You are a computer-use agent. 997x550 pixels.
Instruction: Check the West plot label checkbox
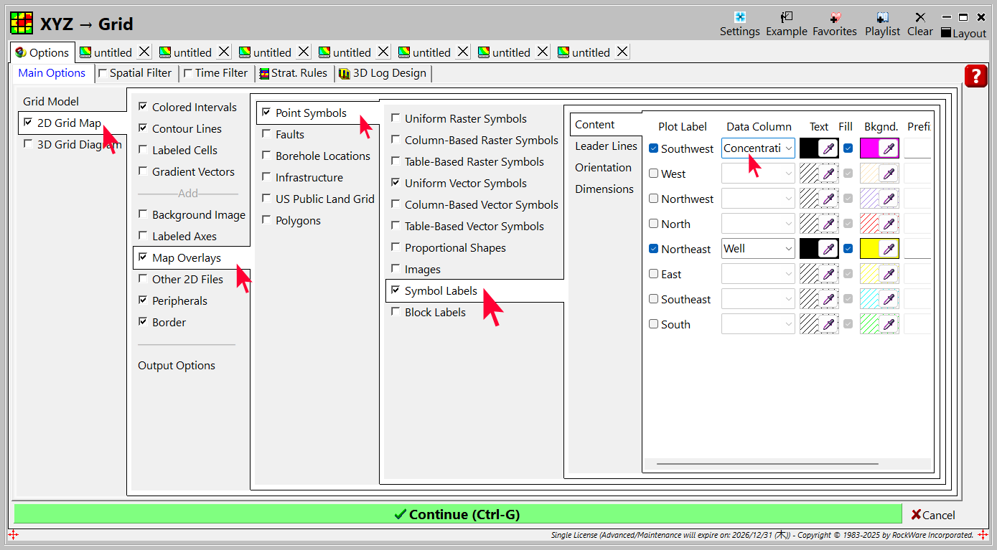(x=653, y=174)
